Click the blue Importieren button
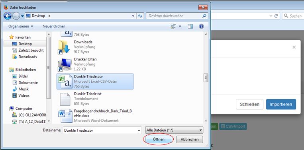304x150 pixels. pyautogui.click(x=281, y=104)
